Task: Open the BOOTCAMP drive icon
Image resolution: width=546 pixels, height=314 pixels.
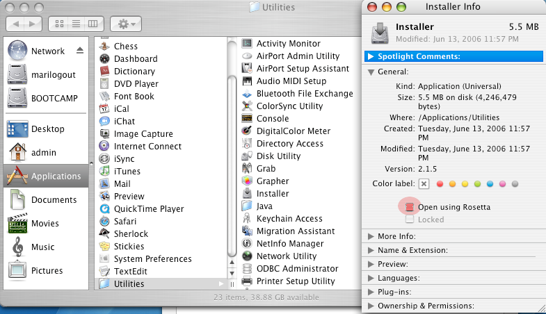Action: (17, 98)
